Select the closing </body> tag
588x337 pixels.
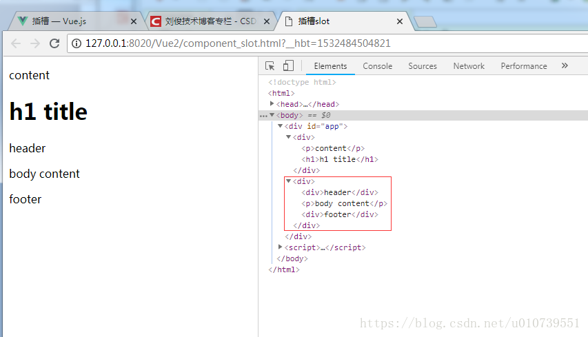(292, 258)
